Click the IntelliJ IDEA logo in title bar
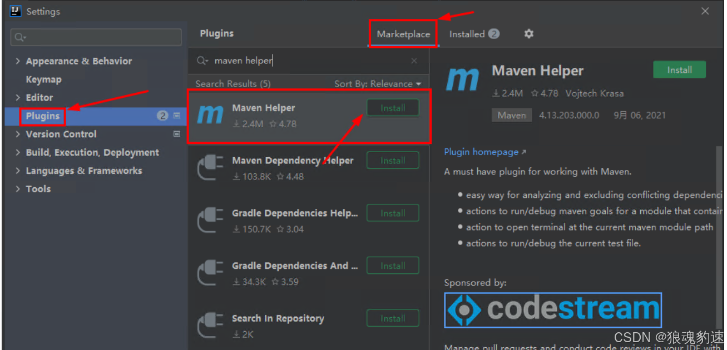The height and width of the screenshot is (350, 727). click(16, 11)
